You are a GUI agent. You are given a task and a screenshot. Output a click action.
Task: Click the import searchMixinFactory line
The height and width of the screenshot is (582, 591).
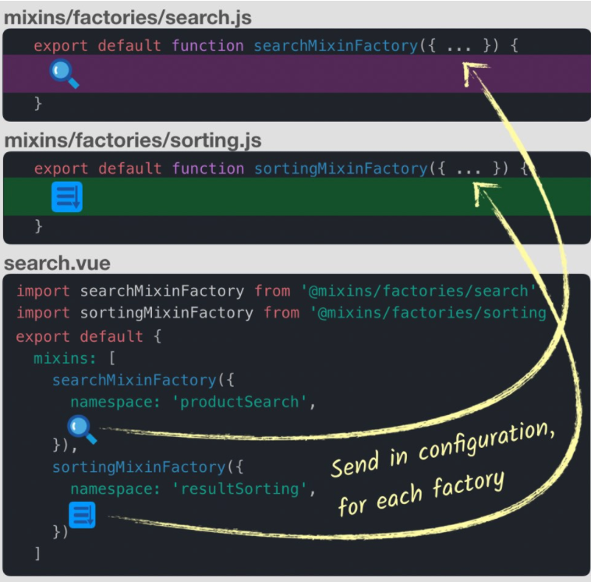pyautogui.click(x=276, y=291)
